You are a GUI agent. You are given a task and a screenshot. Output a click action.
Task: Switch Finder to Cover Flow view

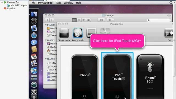tap(89, 20)
